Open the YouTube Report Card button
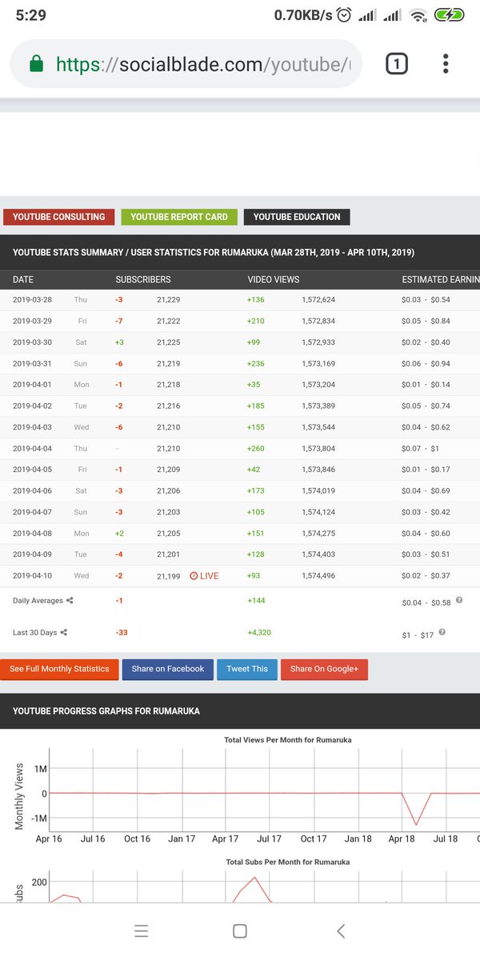Screen dimensions: 480x960 pos(179,217)
